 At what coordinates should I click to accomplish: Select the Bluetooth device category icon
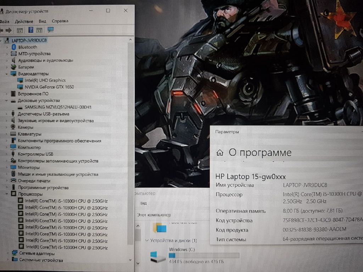tap(14, 47)
